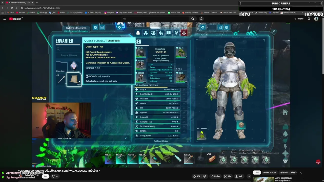Open Gmail bookmark
Screen dimensions: 324x182
coord(11,12)
